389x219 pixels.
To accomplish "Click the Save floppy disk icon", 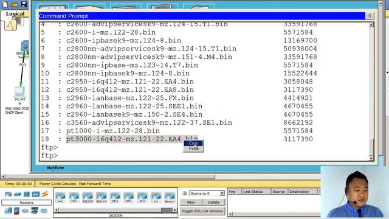I will point(24,4).
